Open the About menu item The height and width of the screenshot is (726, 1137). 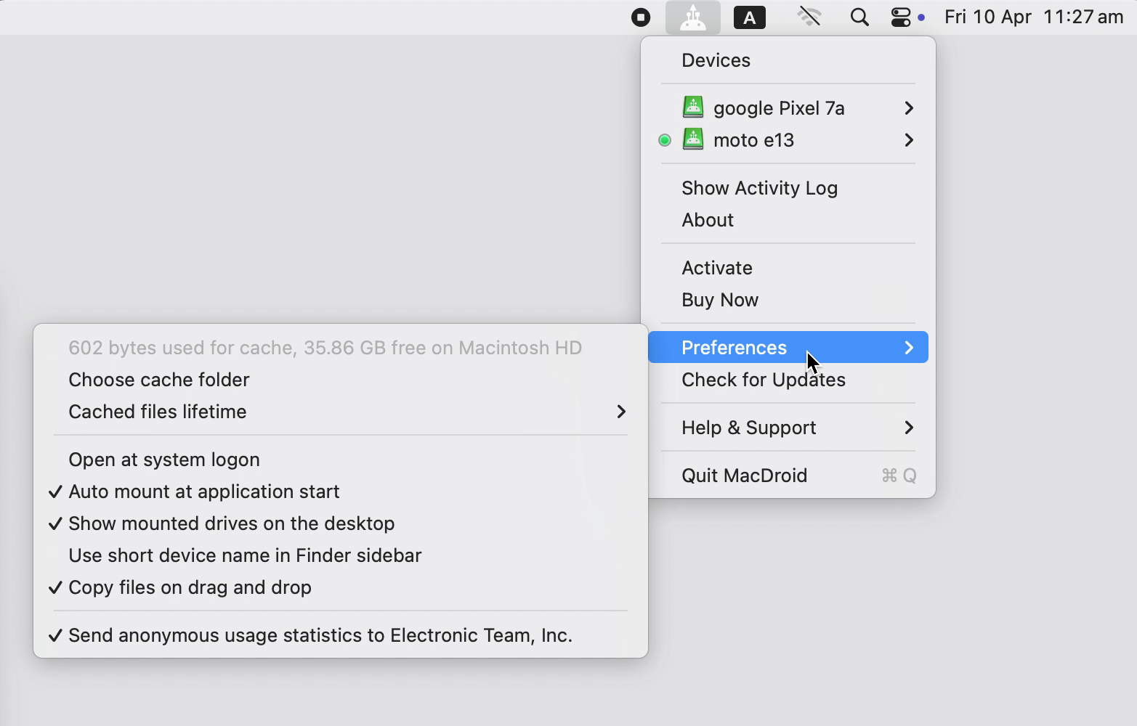(x=788, y=220)
